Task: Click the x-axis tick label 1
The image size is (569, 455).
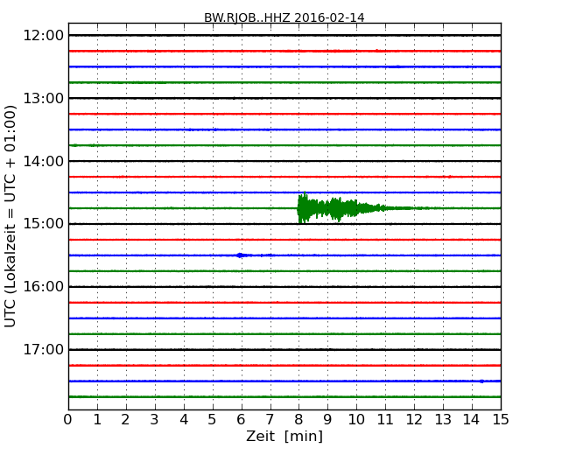Action: tap(97, 420)
